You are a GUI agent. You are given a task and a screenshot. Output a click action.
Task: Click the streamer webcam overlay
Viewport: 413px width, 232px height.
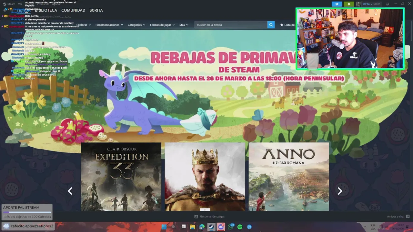[350, 39]
